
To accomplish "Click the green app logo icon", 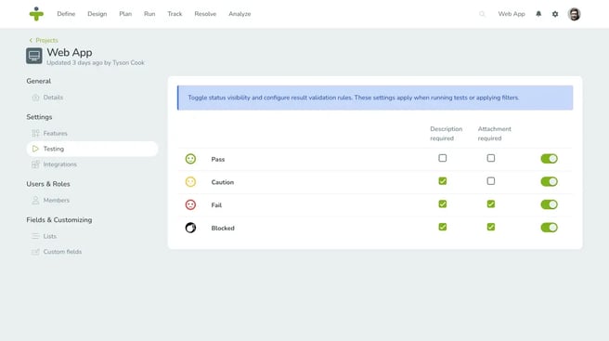I will [x=36, y=14].
